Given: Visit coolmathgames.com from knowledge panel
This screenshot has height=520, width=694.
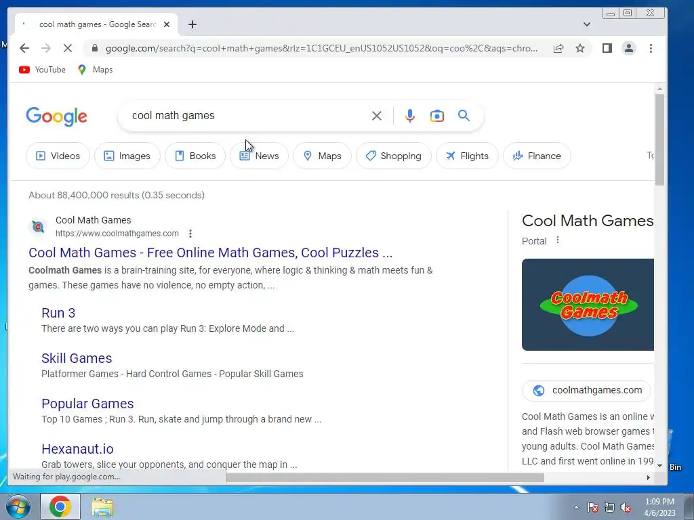Looking at the screenshot, I should (586, 390).
